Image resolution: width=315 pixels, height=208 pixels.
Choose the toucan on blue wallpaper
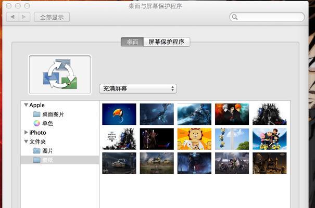119,114
